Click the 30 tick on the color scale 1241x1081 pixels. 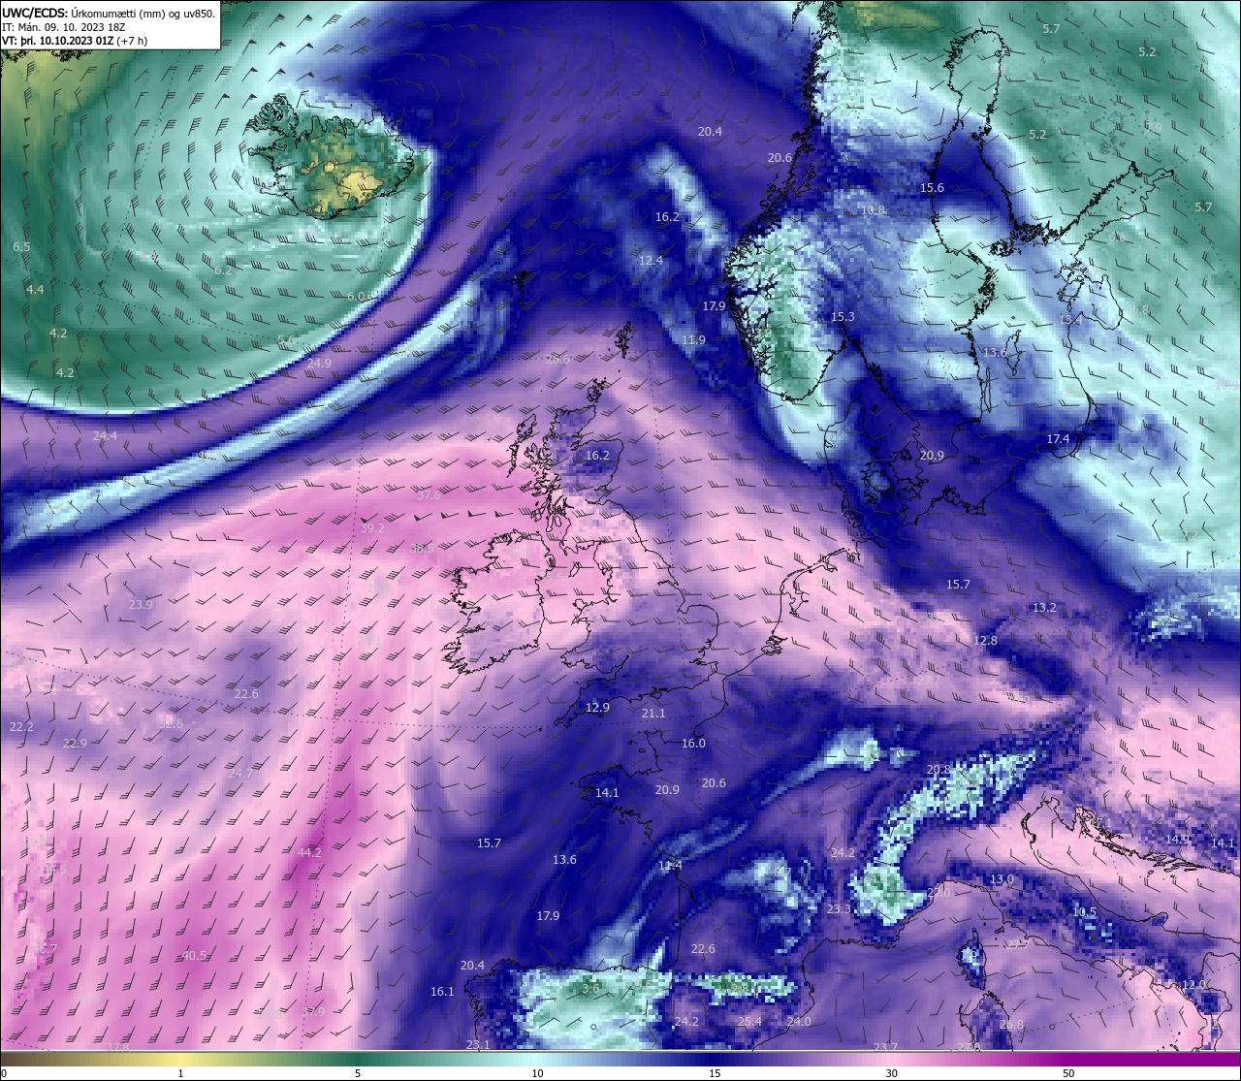(891, 1073)
